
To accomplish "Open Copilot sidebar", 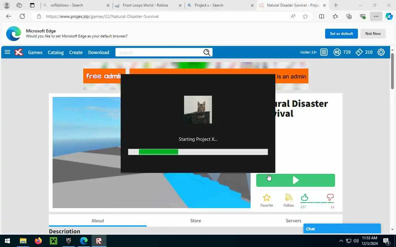I will click(x=389, y=16).
